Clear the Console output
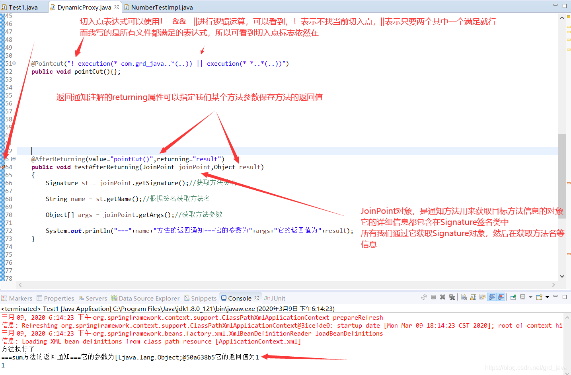 click(x=464, y=297)
